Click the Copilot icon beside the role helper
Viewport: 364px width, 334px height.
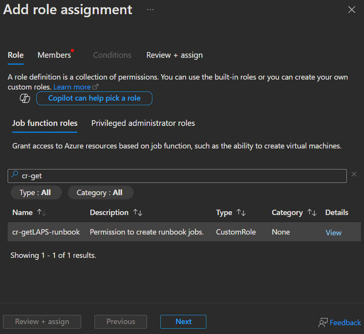coord(25,99)
